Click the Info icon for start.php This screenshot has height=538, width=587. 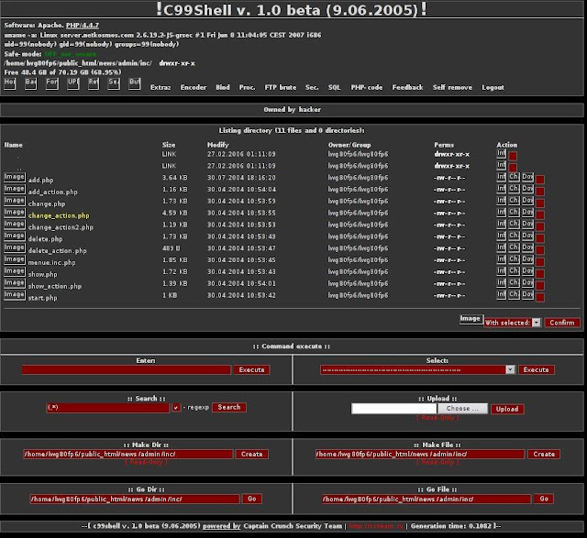(502, 295)
